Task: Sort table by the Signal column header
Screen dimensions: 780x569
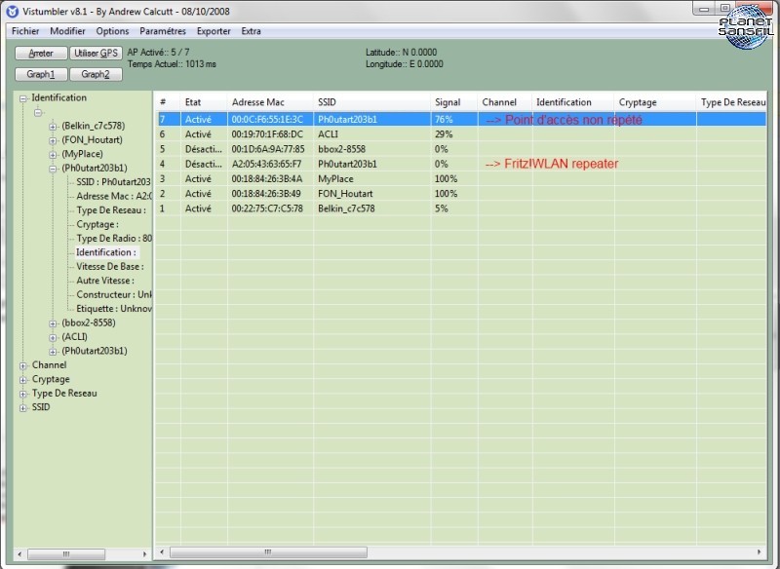Action: click(x=454, y=102)
